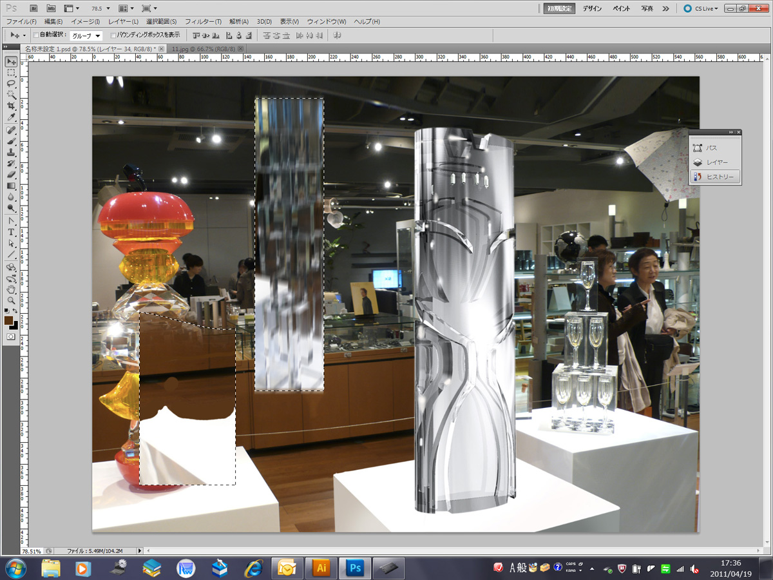
Task: Toggle Quick Mask mode button
Action: pyautogui.click(x=11, y=336)
